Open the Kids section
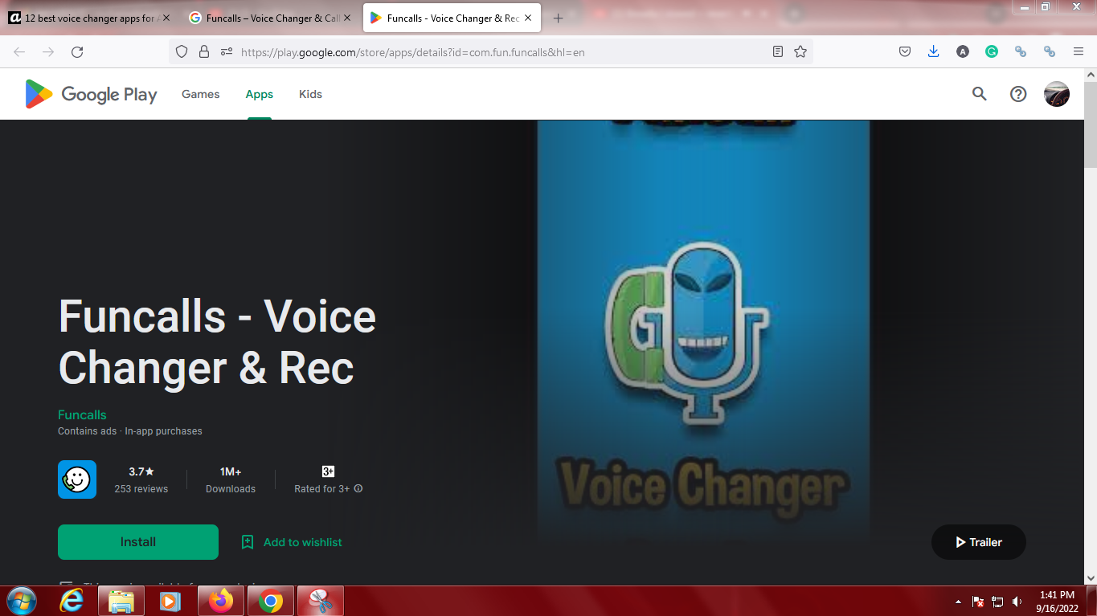Screen dimensions: 1097x616 (x=310, y=94)
